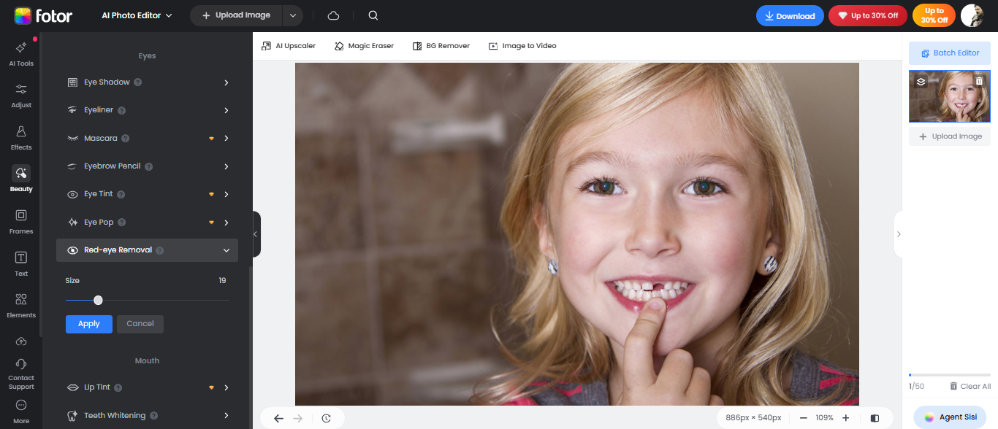Undo with the back arrow
The image size is (998, 429).
(278, 418)
